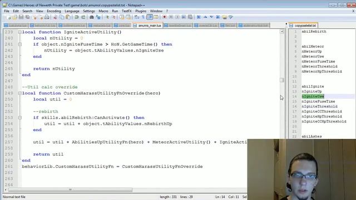
Task: Click nIgniteCCHpThreshold in the copypastelist
Action: coord(324,122)
